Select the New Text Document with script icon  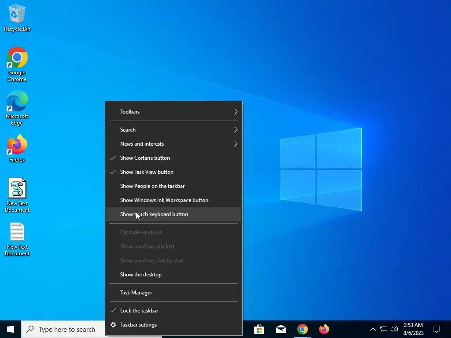(17, 195)
